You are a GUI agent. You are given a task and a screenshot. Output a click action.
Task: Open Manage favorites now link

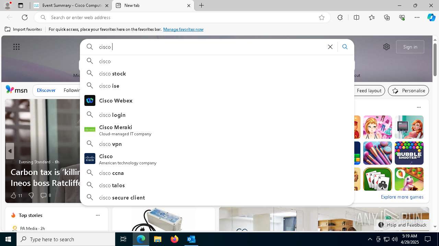pyautogui.click(x=183, y=29)
